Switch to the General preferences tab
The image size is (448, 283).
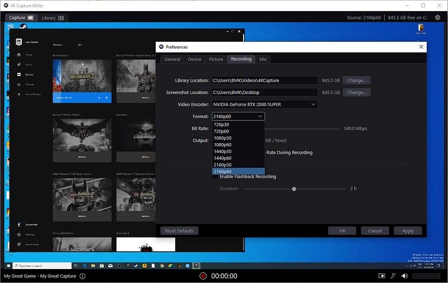[x=172, y=59]
